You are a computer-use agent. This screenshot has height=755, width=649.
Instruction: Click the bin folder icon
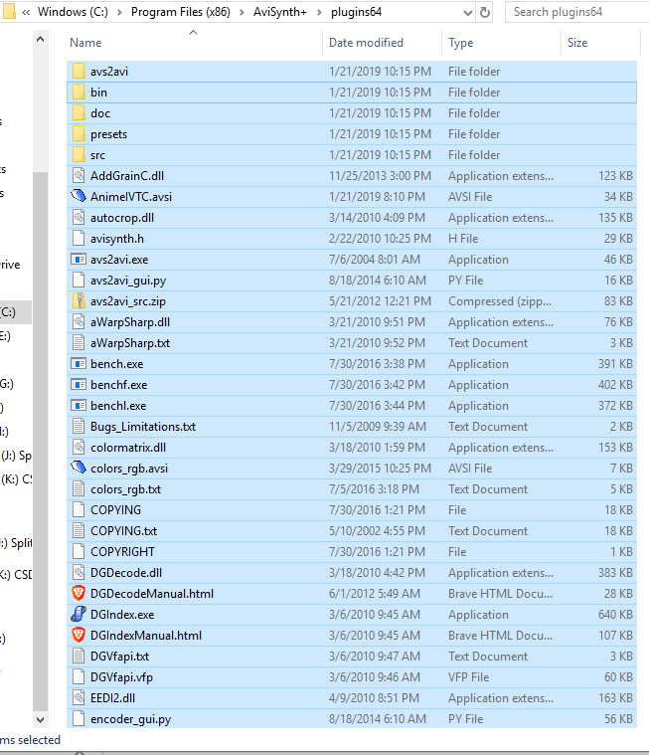click(79, 92)
